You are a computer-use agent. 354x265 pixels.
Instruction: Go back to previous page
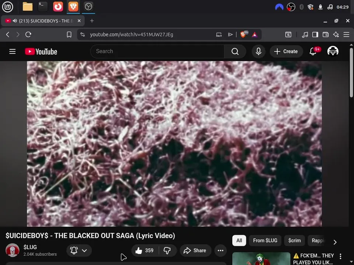coord(8,35)
